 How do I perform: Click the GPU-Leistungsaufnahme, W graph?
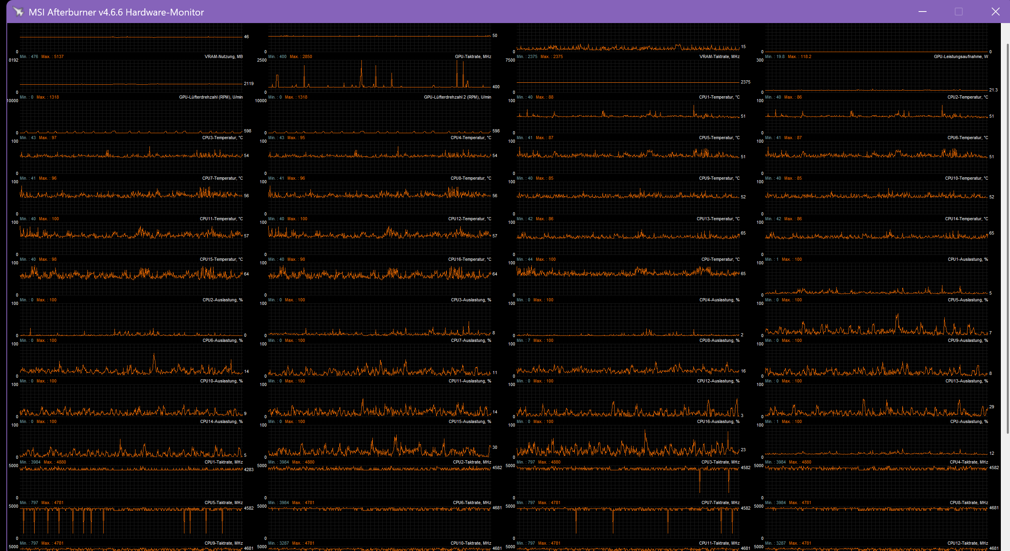point(876,76)
